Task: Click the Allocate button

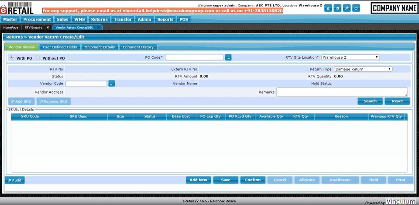Action: tap(307, 180)
